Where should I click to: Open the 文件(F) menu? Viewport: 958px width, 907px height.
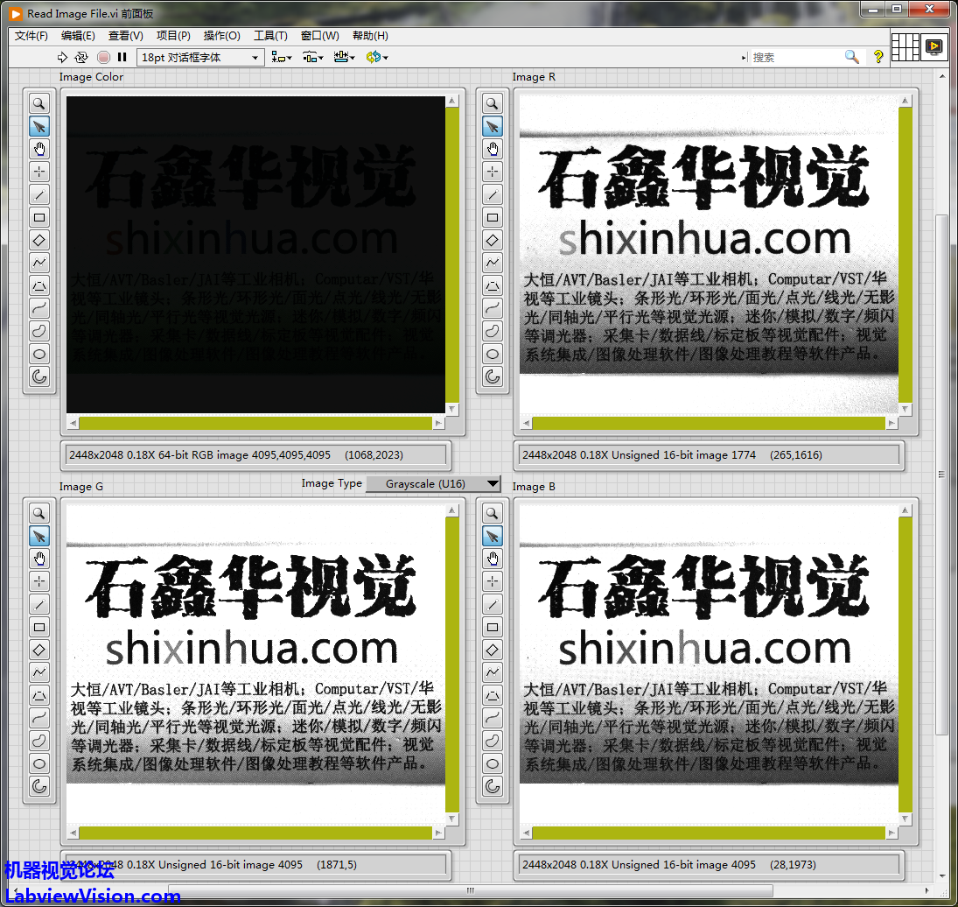pyautogui.click(x=31, y=35)
